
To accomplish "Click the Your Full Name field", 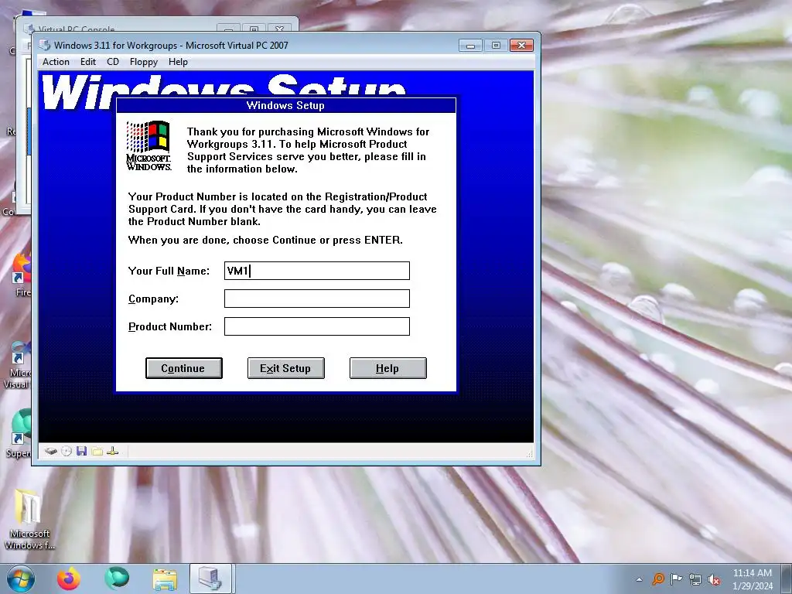I will coord(316,271).
